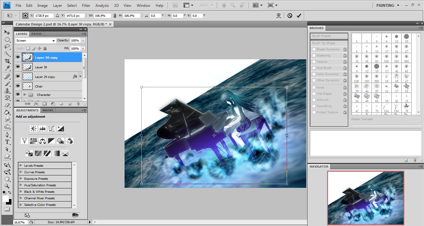This screenshot has height=226, width=424.
Task: Select the Paint Bucket tool
Action: tap(7, 112)
